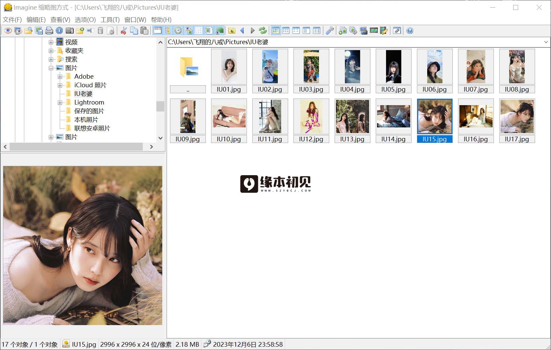Go up one folder level icon
The width and height of the screenshot is (551, 350).
(232, 31)
